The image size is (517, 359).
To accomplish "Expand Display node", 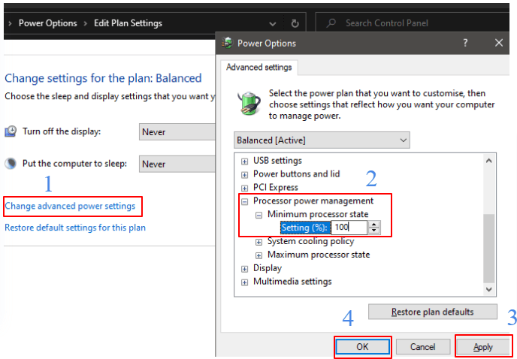I will pos(245,270).
